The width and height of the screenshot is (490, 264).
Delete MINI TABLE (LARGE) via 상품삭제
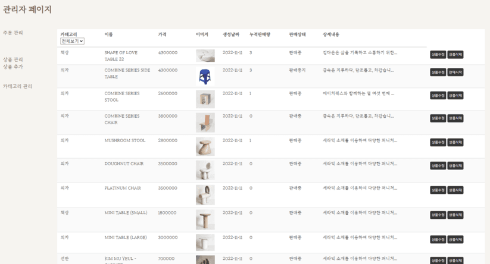[455, 240]
